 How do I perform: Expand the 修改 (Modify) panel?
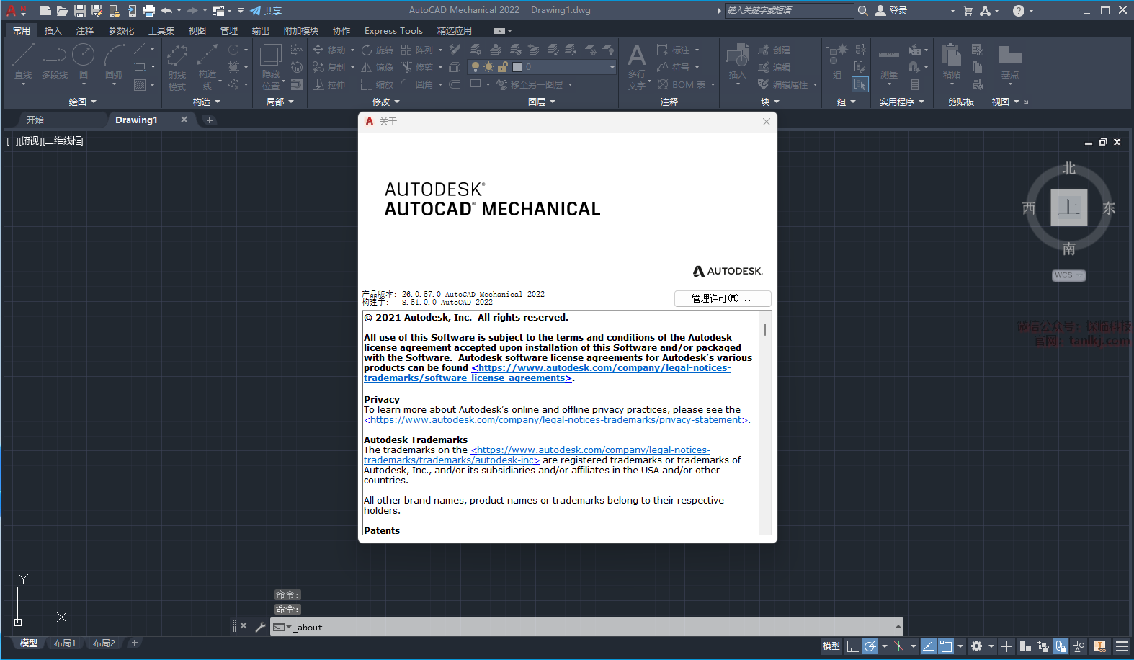[x=385, y=102]
